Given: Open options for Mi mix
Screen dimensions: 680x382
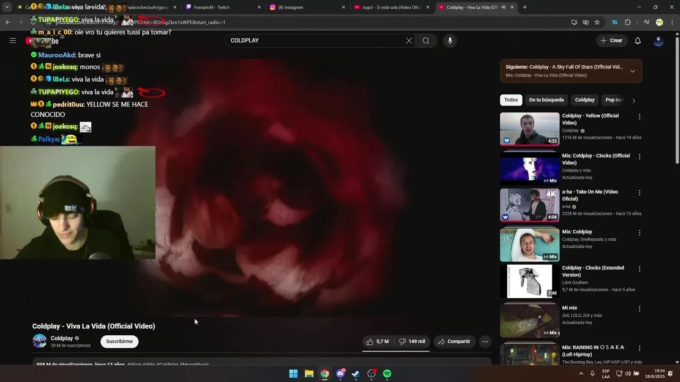Looking at the screenshot, I should pos(640,309).
